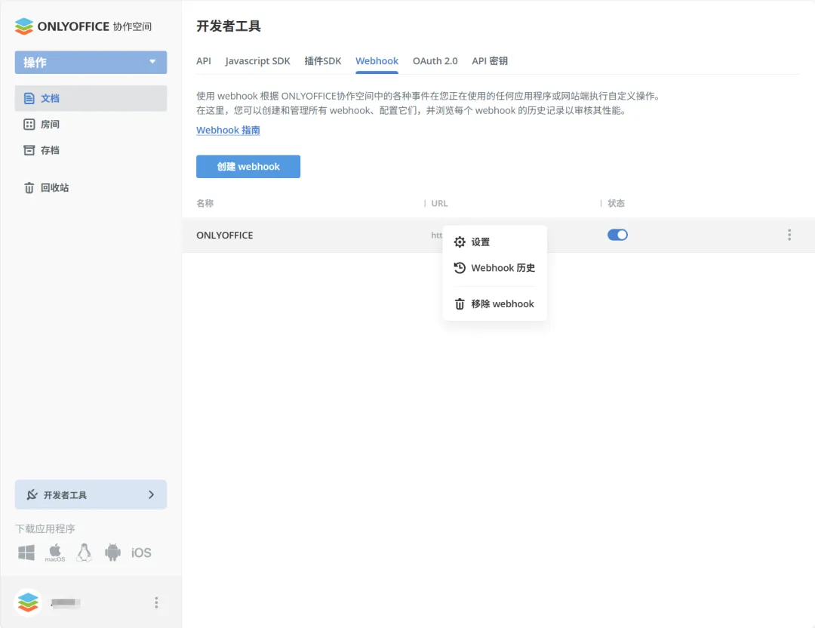This screenshot has height=628, width=815.
Task: Choose 设置 from the context menu
Action: tap(494, 242)
